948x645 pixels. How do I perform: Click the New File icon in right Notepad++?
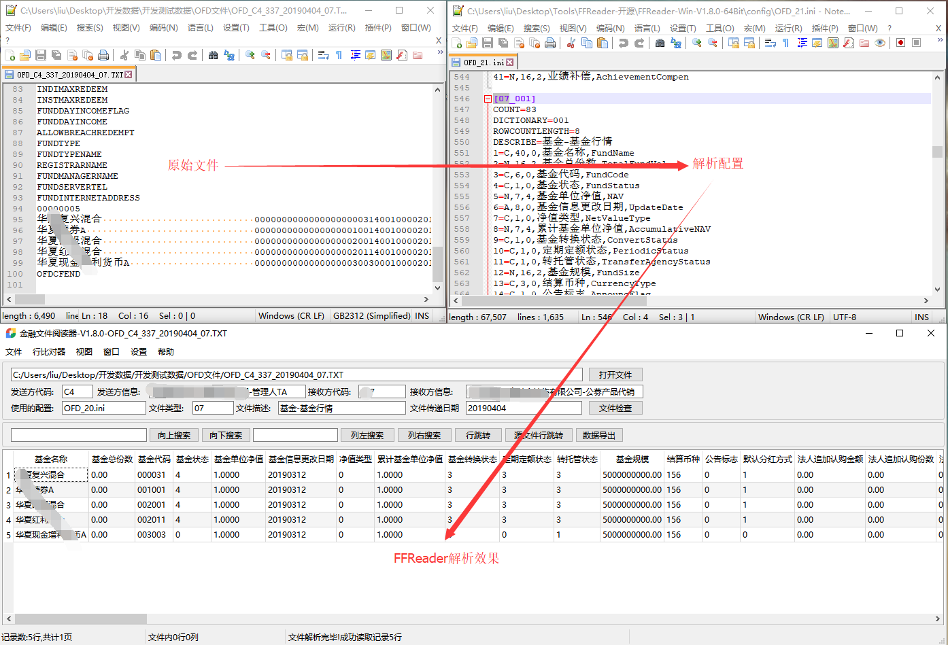click(x=457, y=42)
